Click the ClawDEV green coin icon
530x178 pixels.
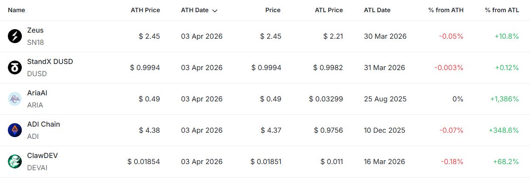(15, 162)
